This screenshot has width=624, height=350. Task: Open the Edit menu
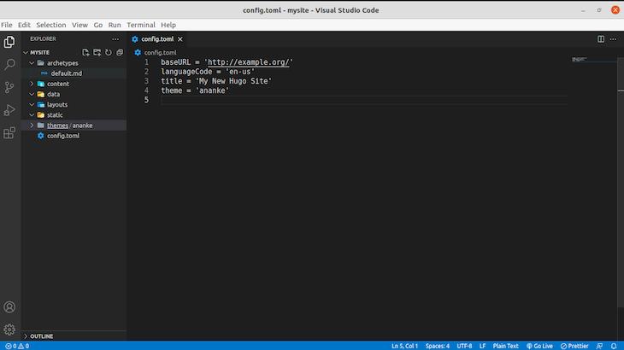click(x=24, y=25)
